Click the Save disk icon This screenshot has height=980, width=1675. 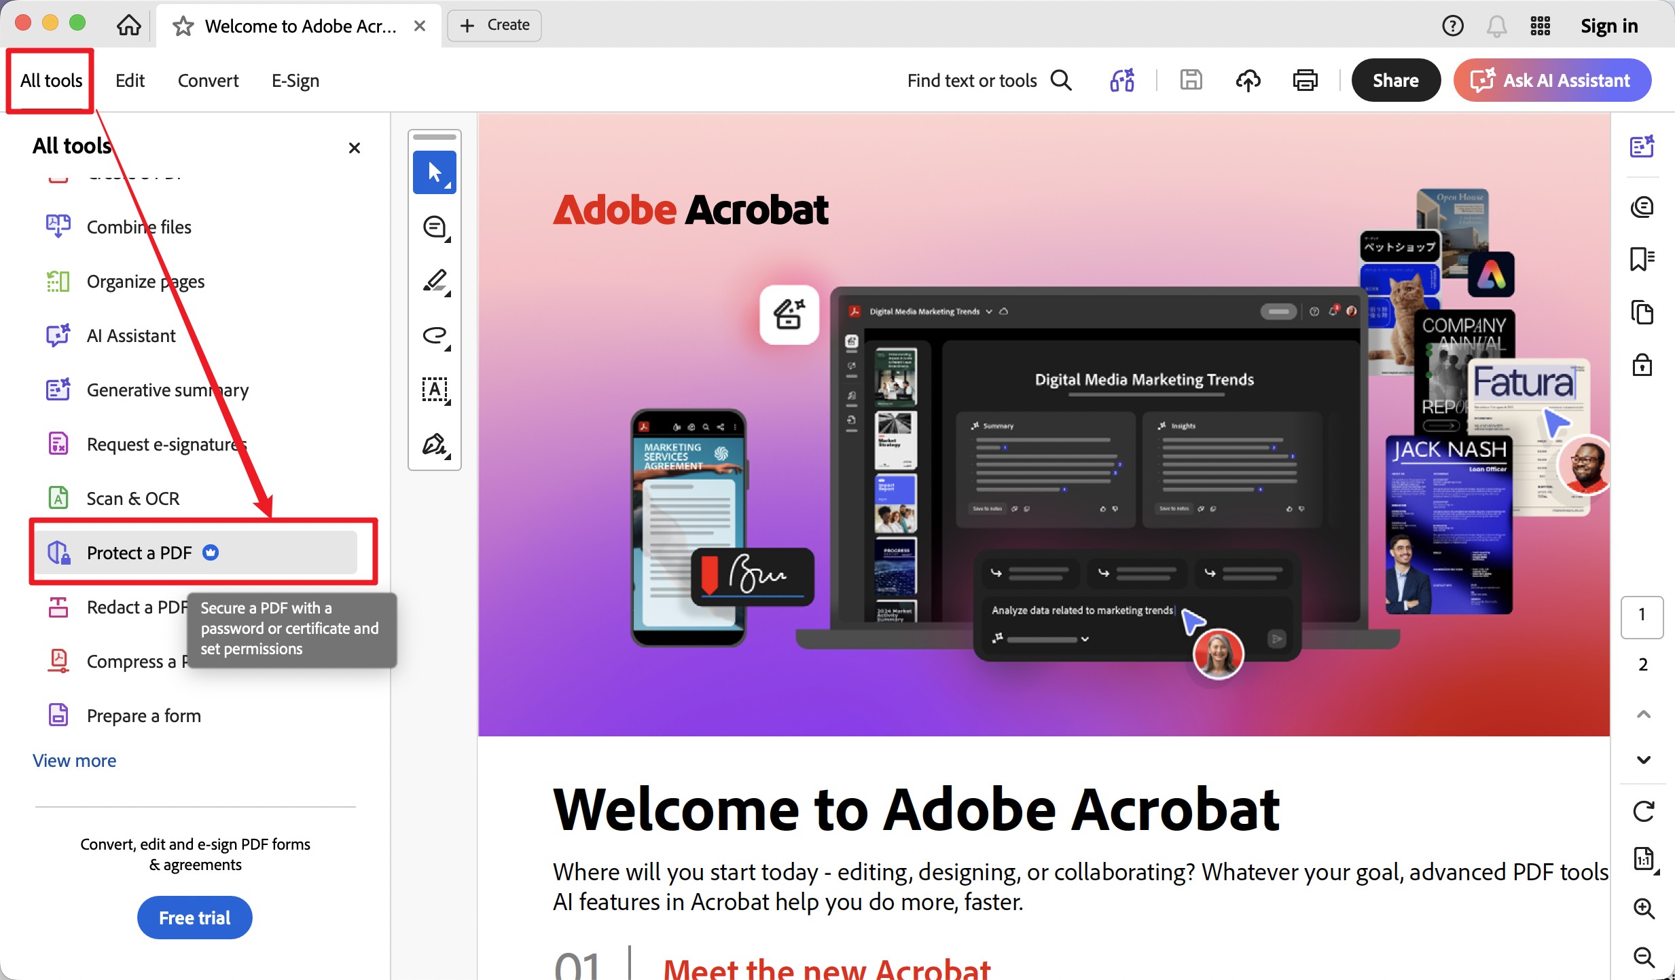pos(1191,80)
